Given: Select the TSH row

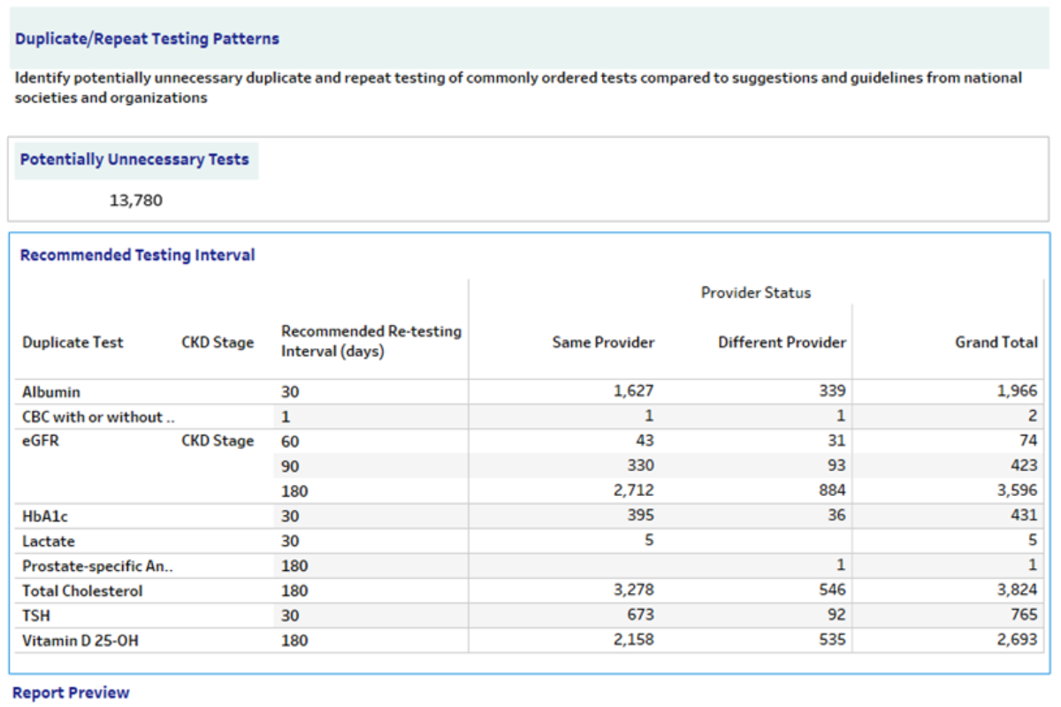Looking at the screenshot, I should pos(36,615).
